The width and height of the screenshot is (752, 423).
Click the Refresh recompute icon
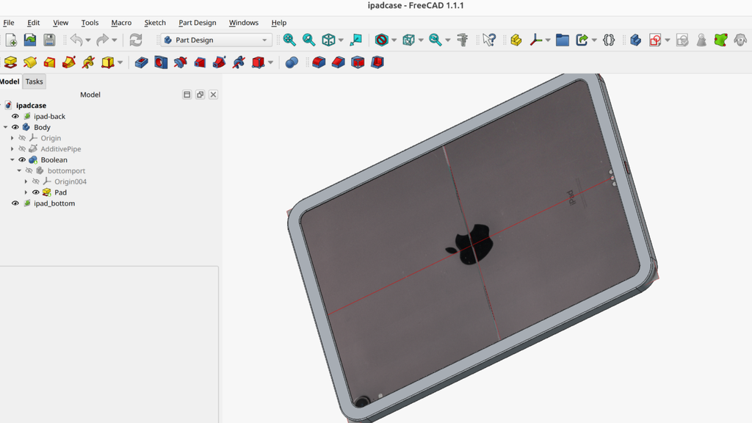click(136, 40)
